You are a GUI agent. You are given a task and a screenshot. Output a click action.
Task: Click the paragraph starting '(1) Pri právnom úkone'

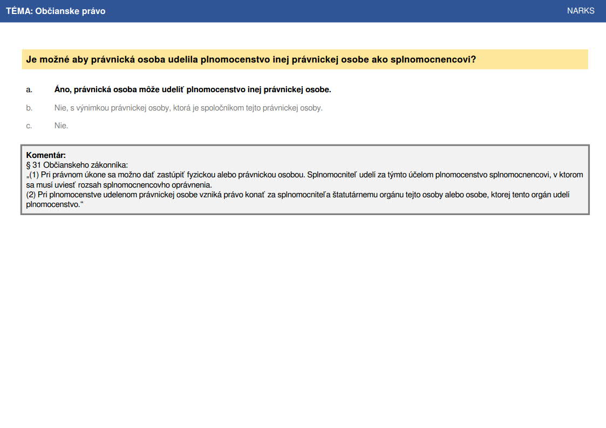pos(304,180)
